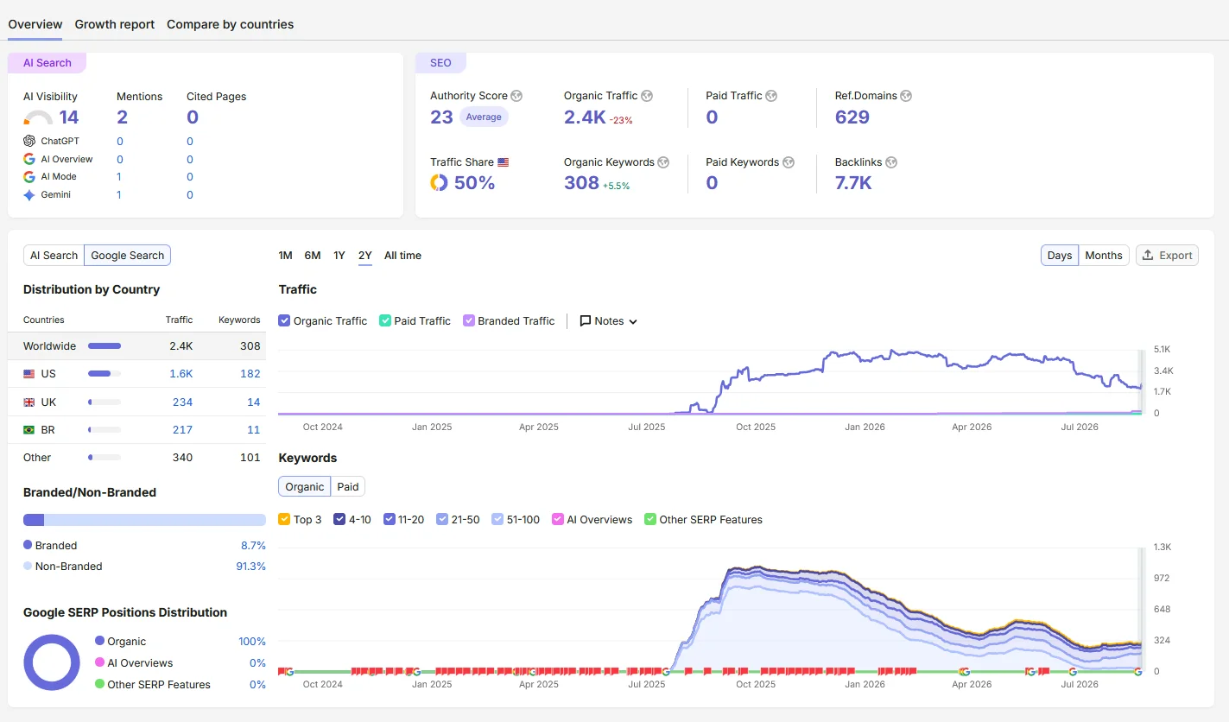Click the Google icon beside AI Mode

tap(29, 176)
